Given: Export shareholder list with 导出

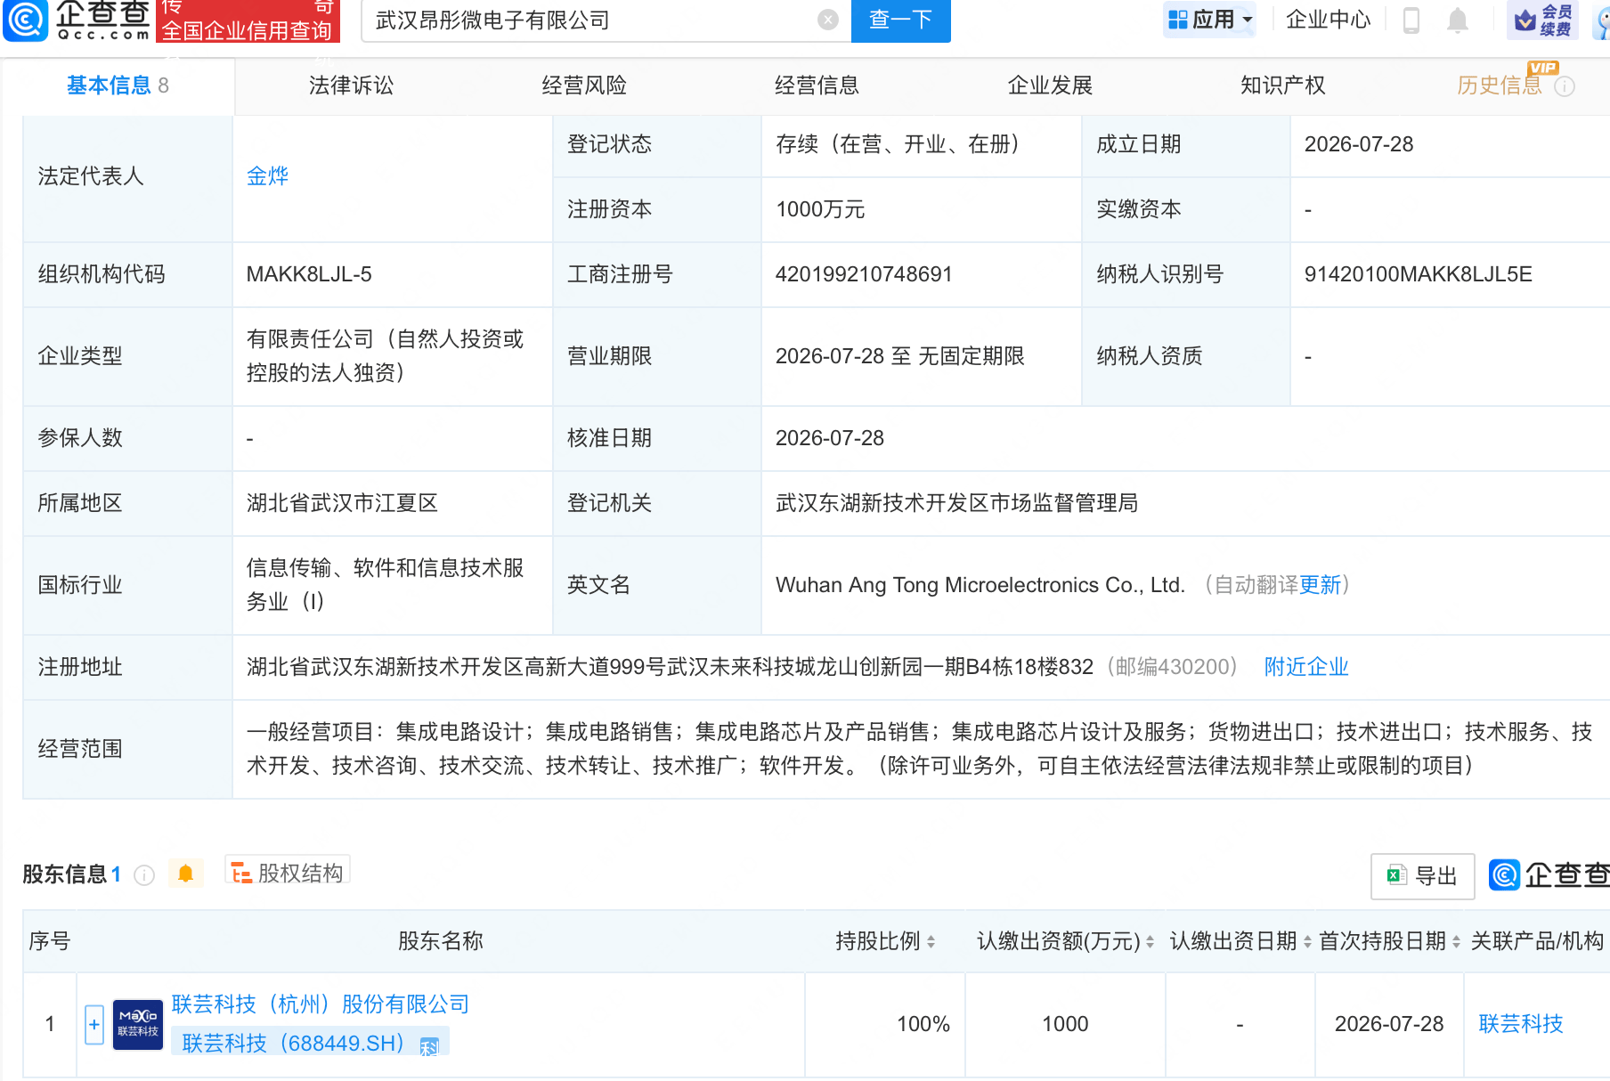Looking at the screenshot, I should click(1423, 876).
